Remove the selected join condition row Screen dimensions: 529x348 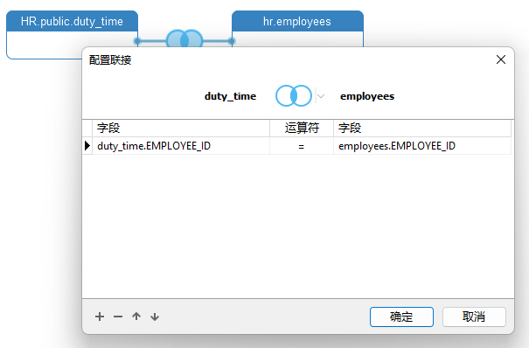pyautogui.click(x=118, y=317)
